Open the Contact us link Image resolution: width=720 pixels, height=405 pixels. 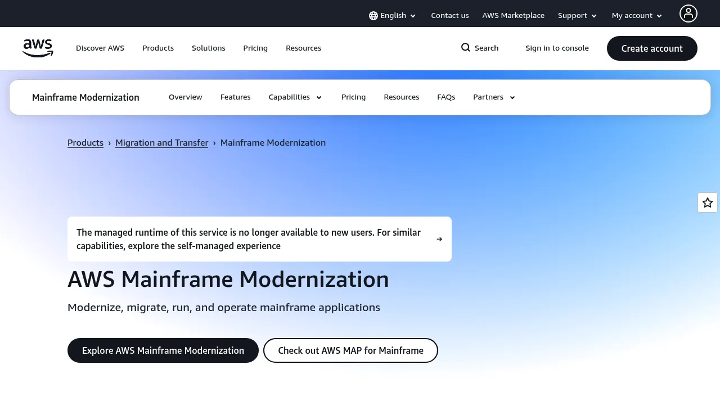click(x=450, y=16)
